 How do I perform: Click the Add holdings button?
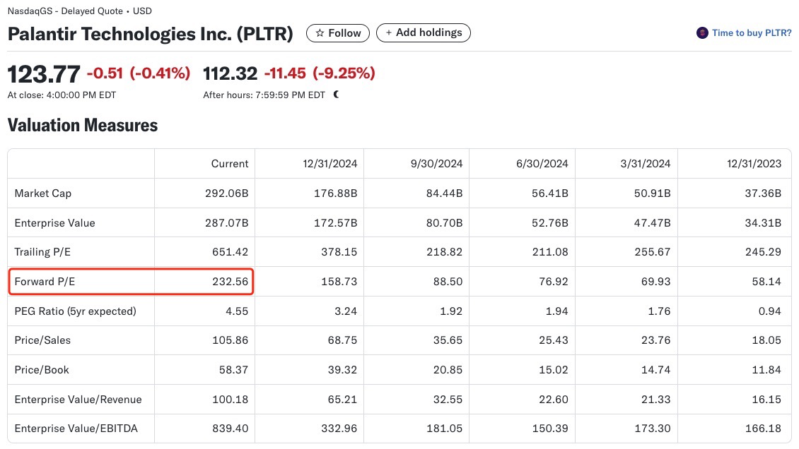(423, 32)
